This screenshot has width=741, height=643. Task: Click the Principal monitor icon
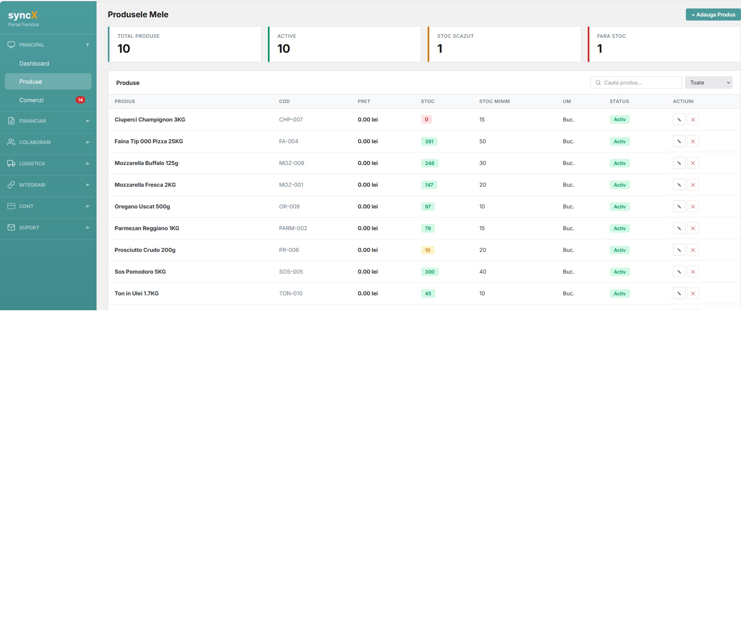click(x=11, y=45)
